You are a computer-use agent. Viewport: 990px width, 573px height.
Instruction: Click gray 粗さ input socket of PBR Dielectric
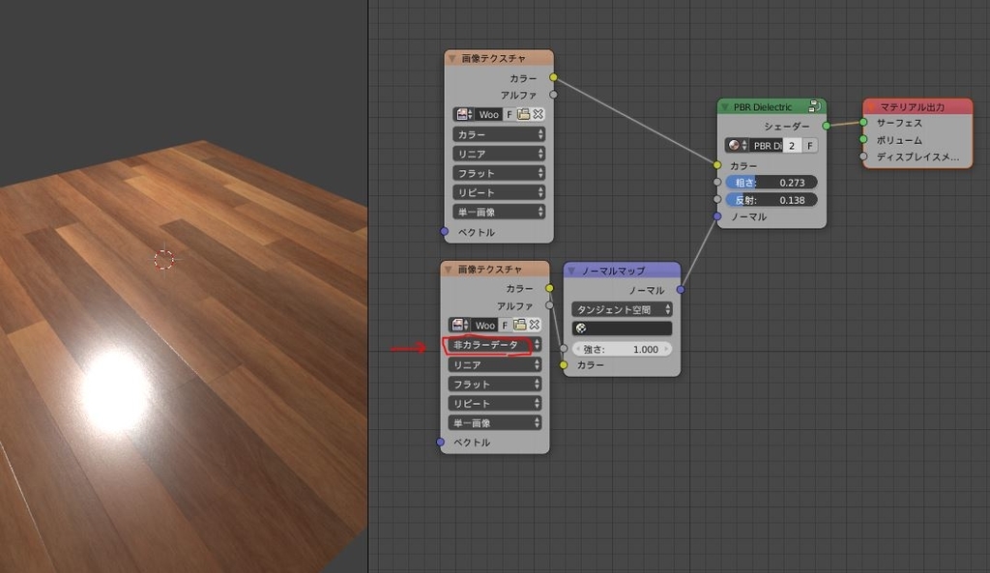point(716,182)
